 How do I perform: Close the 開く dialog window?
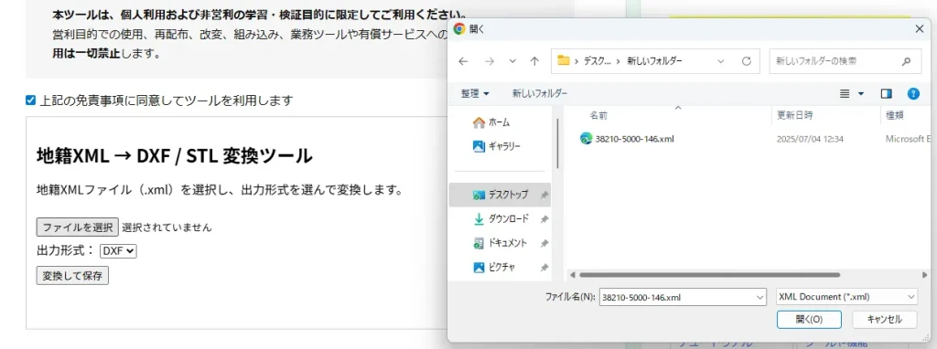919,28
